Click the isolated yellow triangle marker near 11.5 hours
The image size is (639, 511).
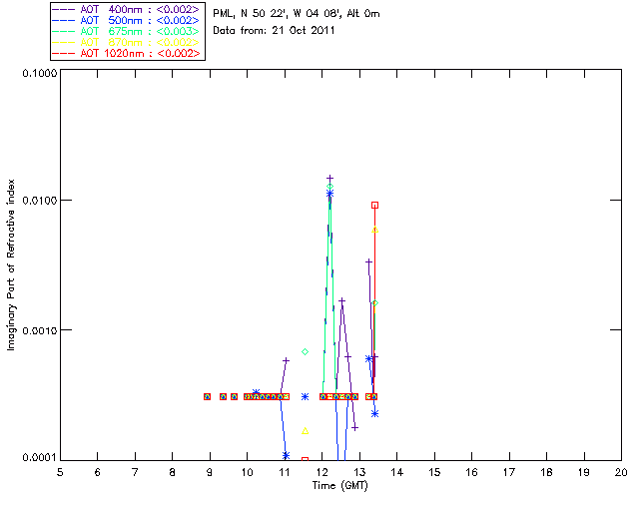[306, 431]
